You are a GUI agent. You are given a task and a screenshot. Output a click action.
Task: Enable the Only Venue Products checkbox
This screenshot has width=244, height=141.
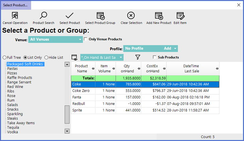tap(86, 39)
